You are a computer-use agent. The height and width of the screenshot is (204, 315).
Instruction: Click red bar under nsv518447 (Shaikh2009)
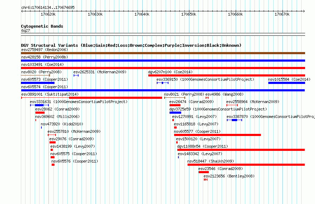246,165
